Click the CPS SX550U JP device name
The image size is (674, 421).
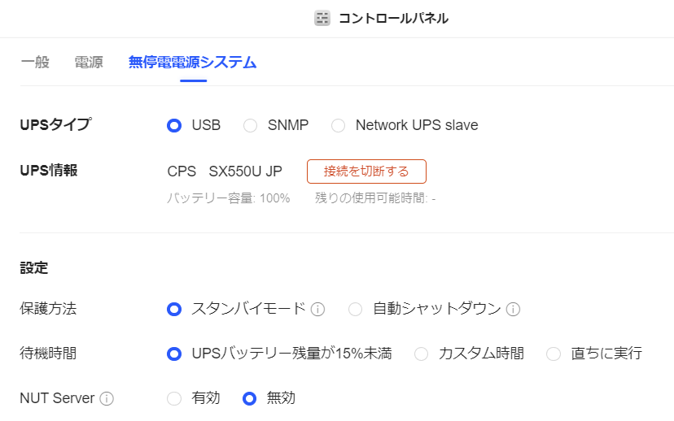pos(225,171)
